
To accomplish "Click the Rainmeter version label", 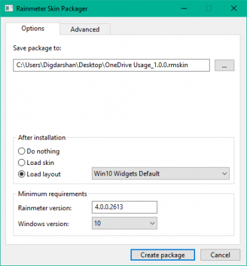I will coord(45,208).
